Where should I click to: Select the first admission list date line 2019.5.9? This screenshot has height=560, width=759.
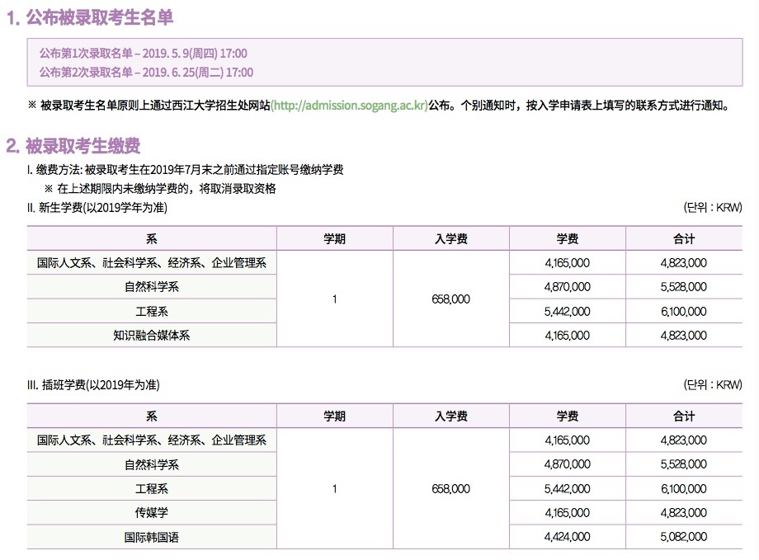click(143, 53)
